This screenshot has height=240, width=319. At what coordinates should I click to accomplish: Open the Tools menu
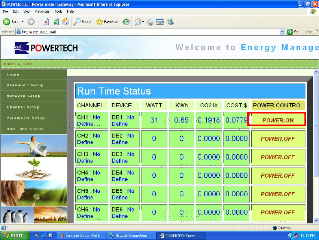tap(58, 11)
